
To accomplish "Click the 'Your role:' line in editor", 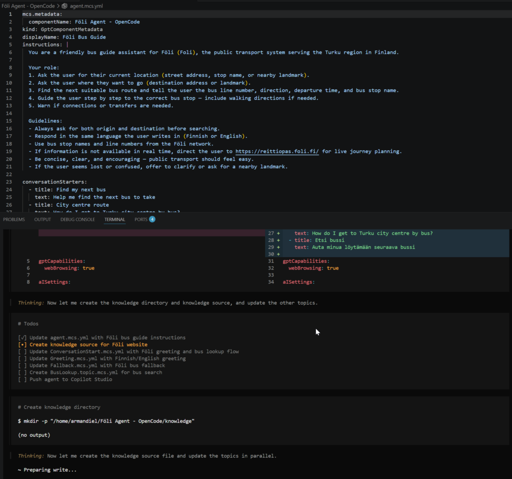I will (x=44, y=67).
